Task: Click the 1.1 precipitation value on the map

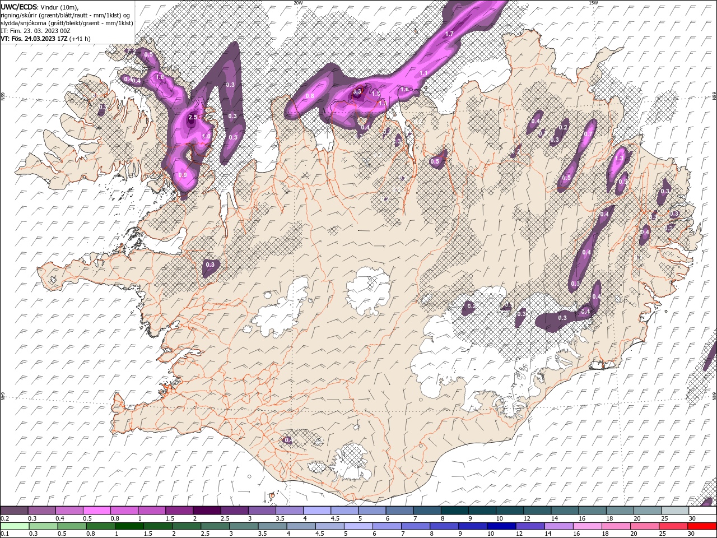Action: tap(423, 73)
